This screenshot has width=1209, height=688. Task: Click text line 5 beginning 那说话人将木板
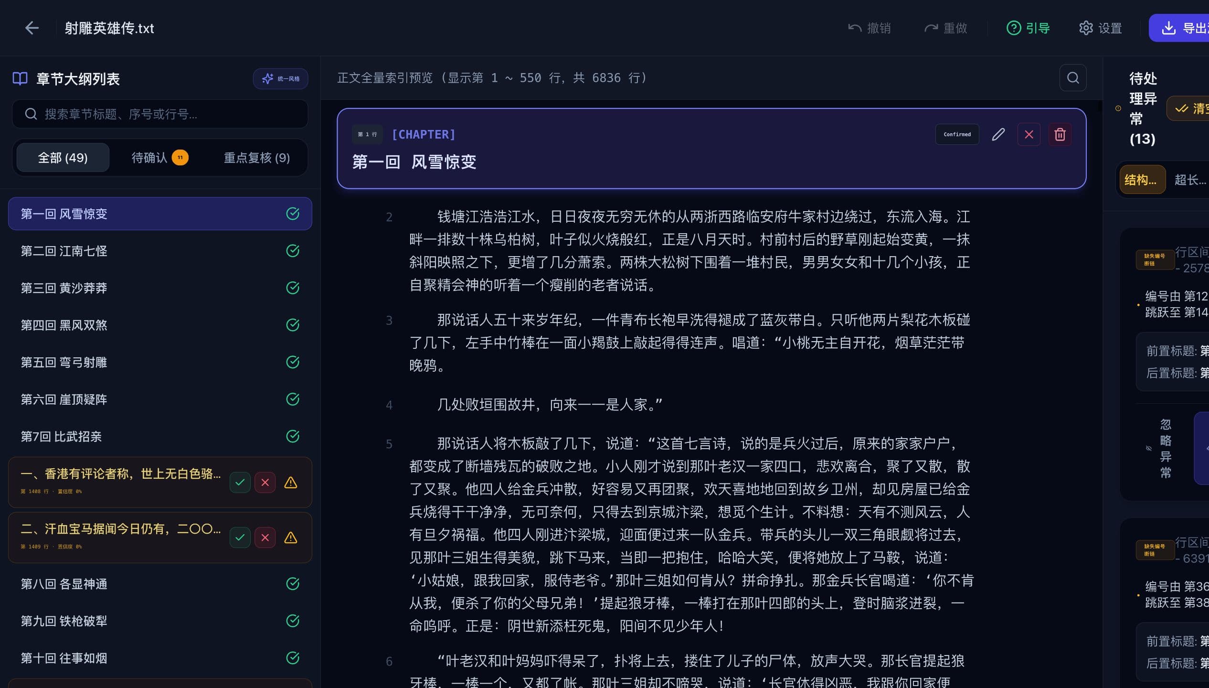[x=691, y=535]
